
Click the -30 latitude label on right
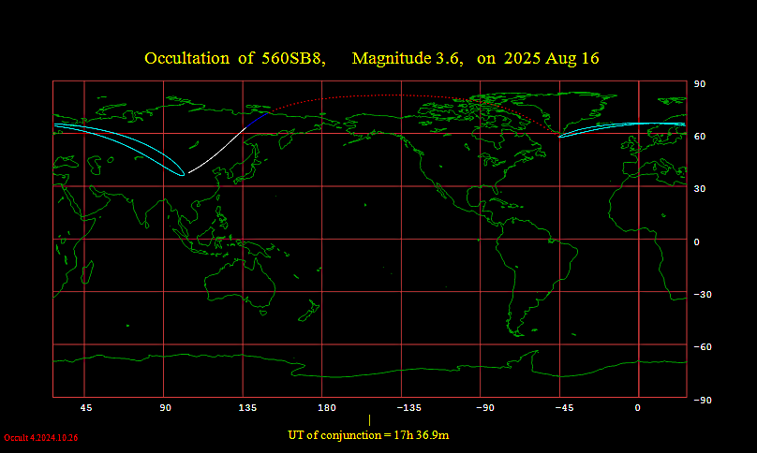click(699, 295)
